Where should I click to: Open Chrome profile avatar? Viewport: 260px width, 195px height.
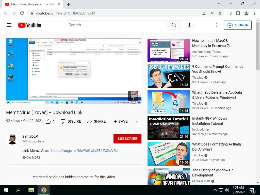coord(246,13)
